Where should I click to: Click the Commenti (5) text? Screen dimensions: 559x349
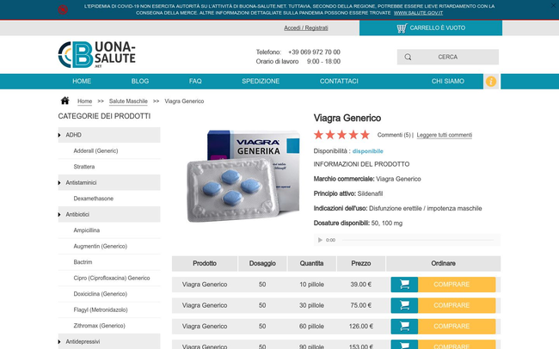394,135
